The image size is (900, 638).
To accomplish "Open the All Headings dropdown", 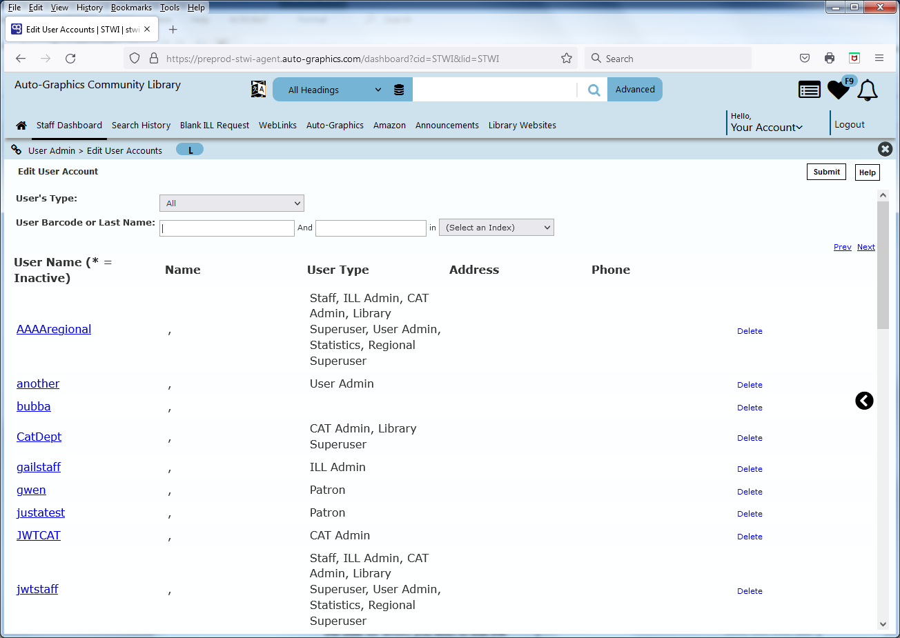I will coord(335,90).
